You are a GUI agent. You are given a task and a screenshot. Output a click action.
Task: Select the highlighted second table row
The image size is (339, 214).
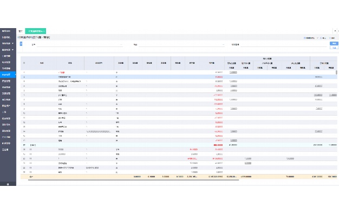point(179,77)
